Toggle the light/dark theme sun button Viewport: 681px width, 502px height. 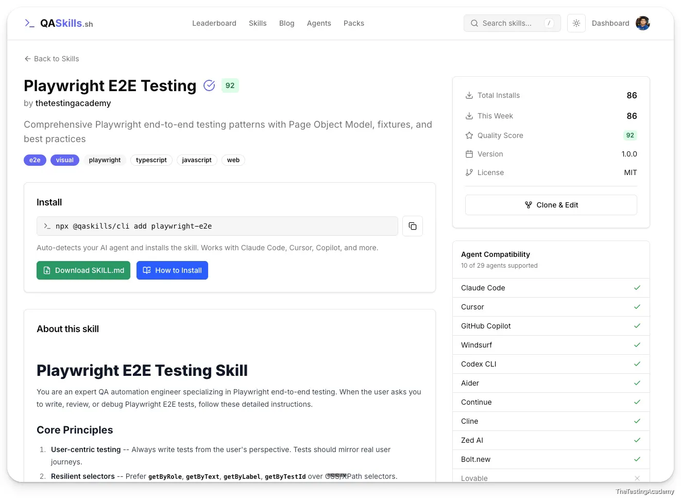pyautogui.click(x=576, y=23)
